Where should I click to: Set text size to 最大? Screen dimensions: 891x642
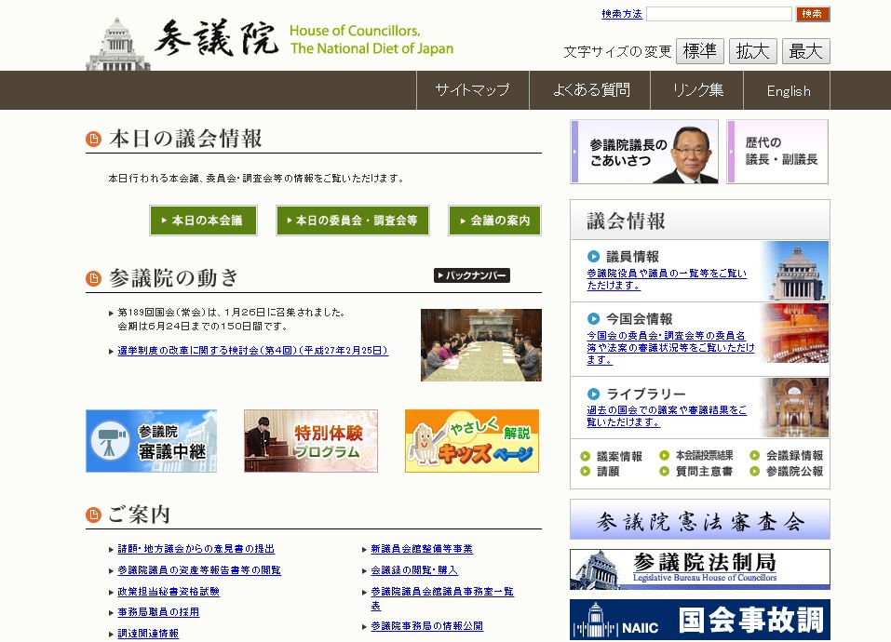(805, 51)
